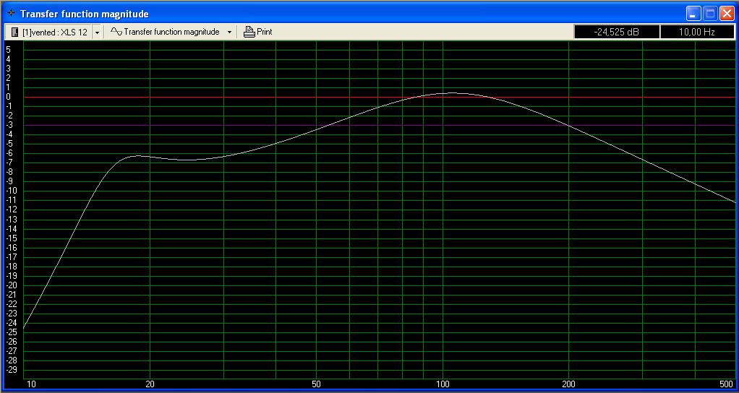
Task: Expand the dropdown arrow beside vented XLS 12
Action: [97, 32]
